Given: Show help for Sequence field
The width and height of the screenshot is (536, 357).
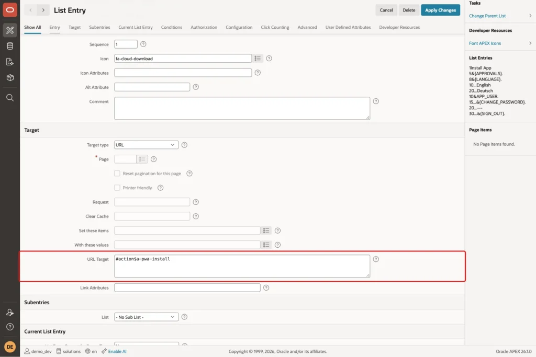Looking at the screenshot, I should [143, 44].
